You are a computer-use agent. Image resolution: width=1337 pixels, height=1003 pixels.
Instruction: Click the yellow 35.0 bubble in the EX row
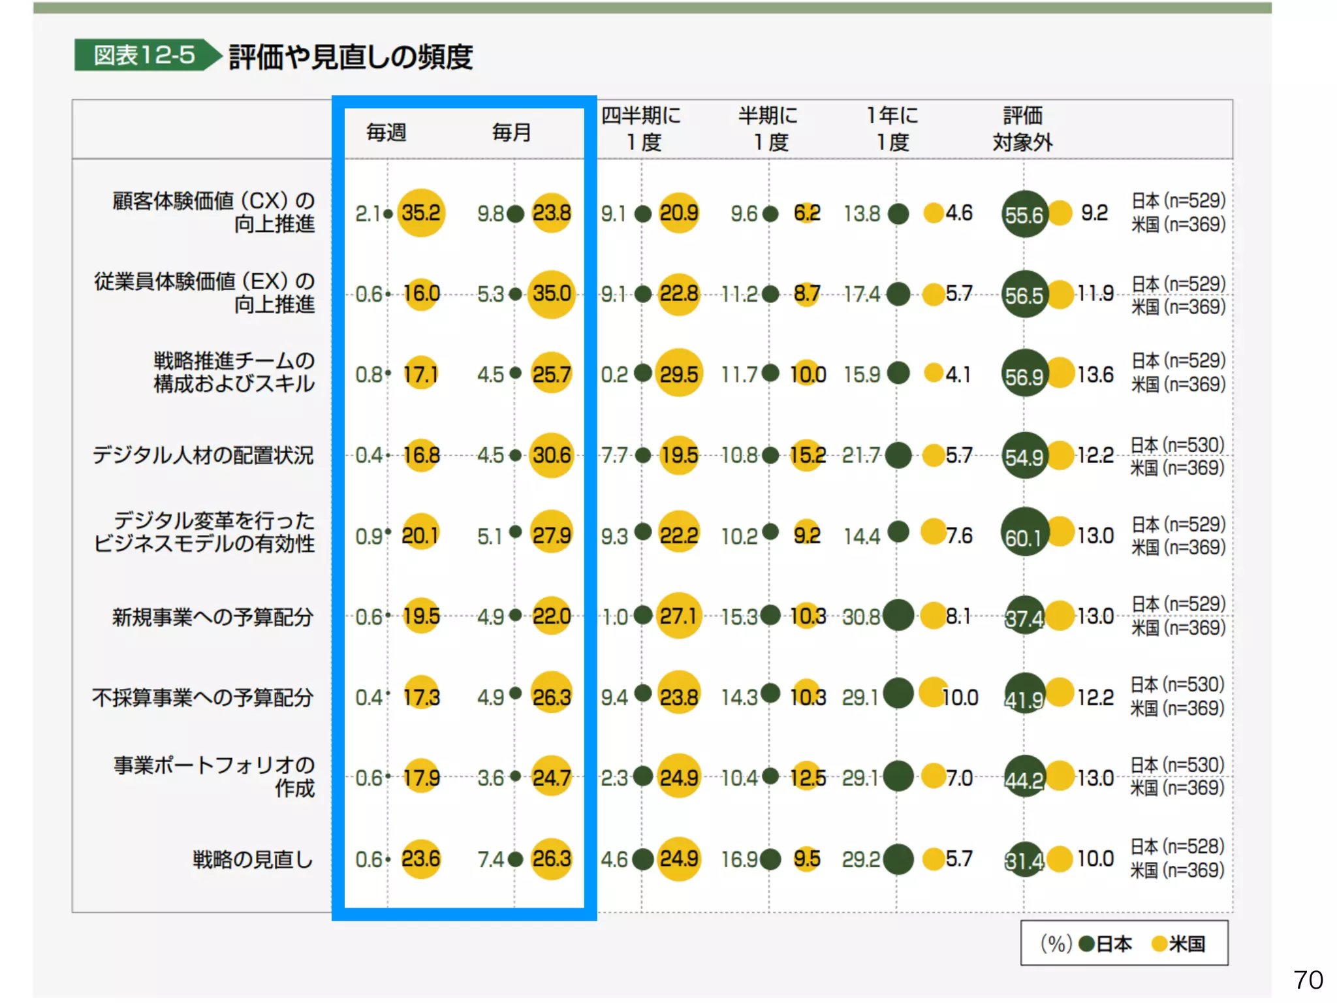tap(552, 294)
